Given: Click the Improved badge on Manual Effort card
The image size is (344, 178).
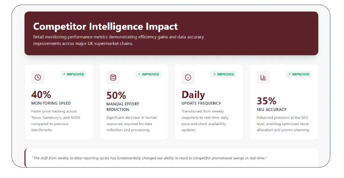Looking at the screenshot, I should pos(148,74).
